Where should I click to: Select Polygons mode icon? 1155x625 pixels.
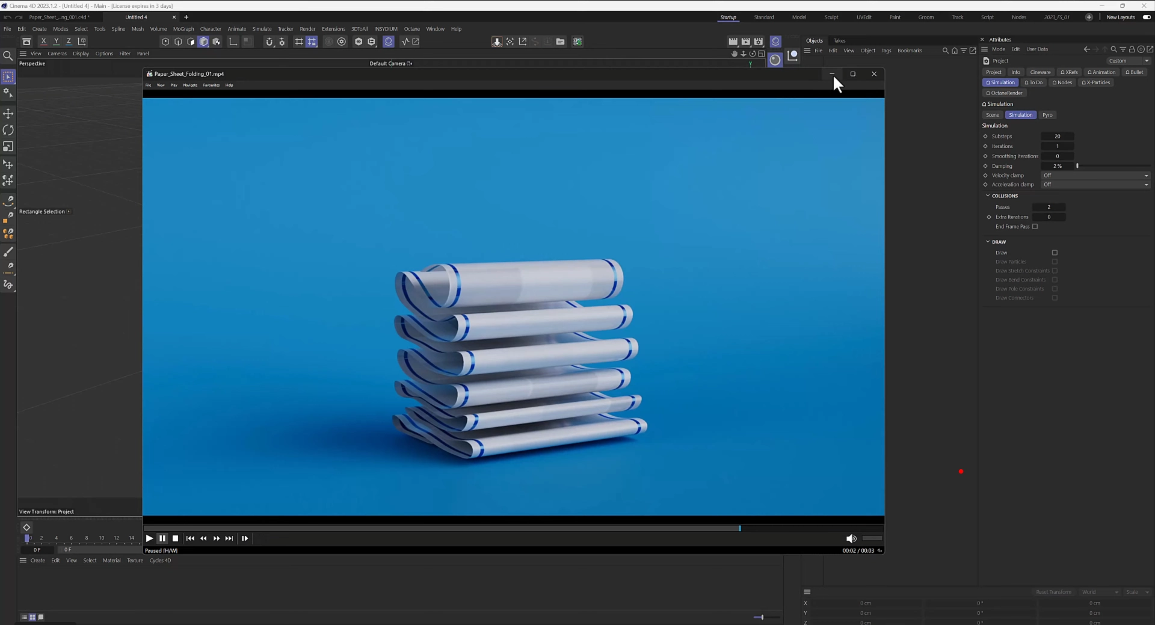tap(191, 42)
